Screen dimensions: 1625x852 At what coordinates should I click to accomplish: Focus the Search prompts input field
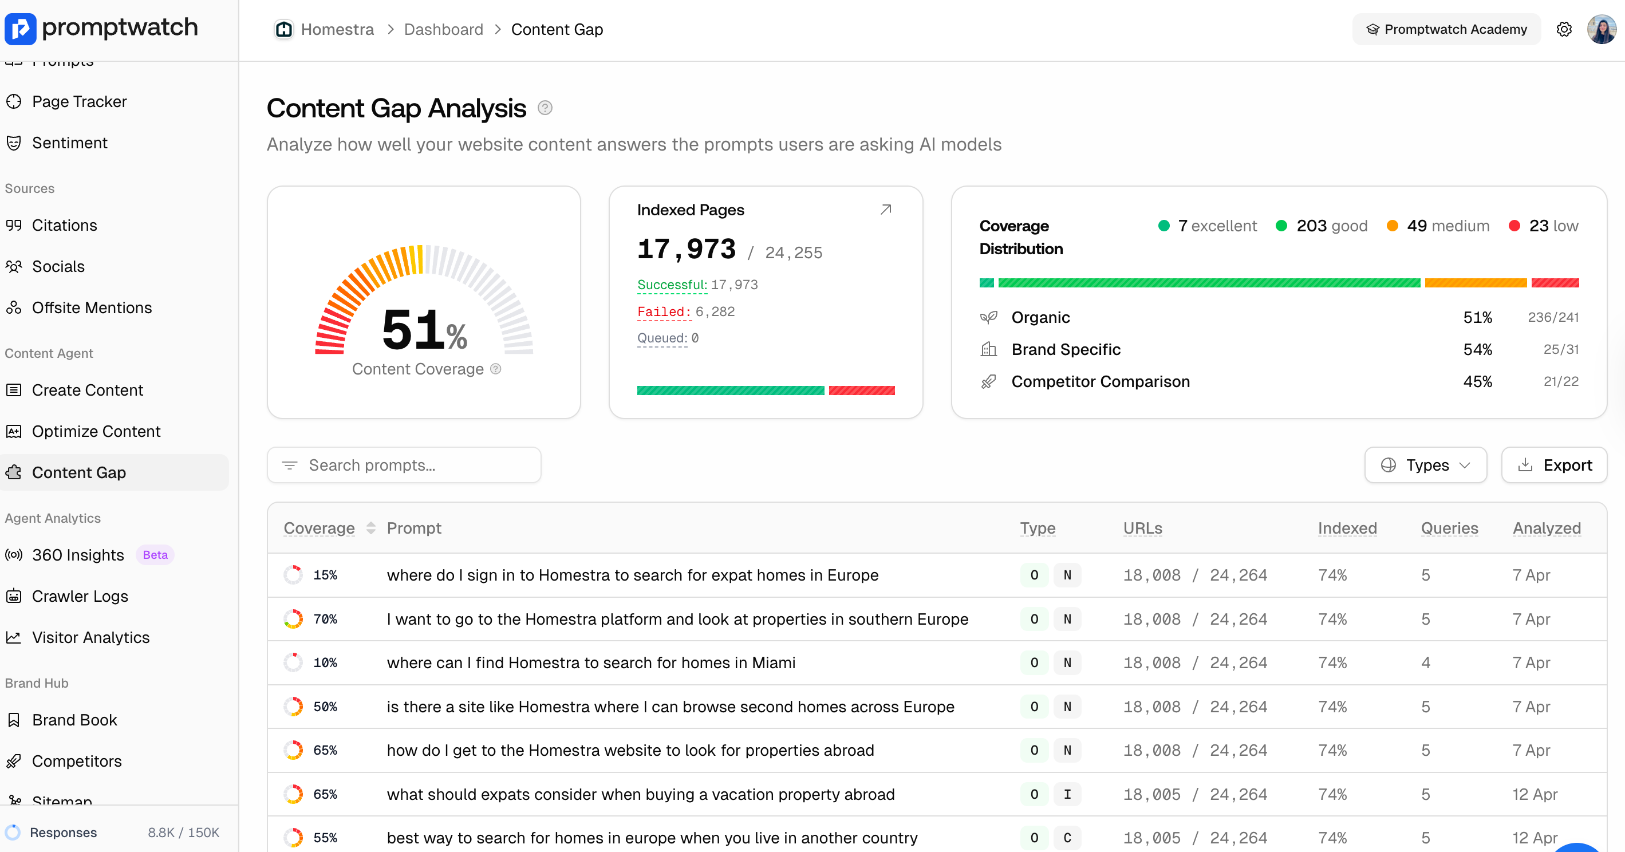point(404,466)
